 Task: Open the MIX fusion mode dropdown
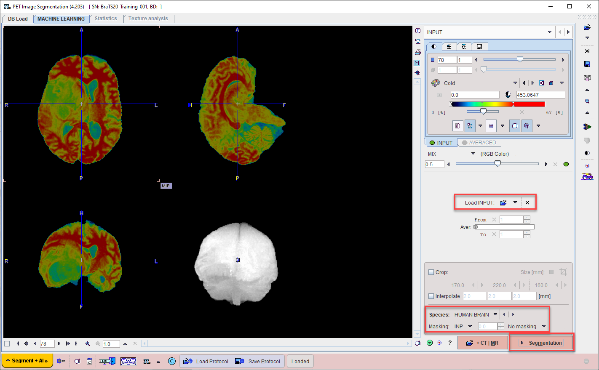[x=473, y=154]
